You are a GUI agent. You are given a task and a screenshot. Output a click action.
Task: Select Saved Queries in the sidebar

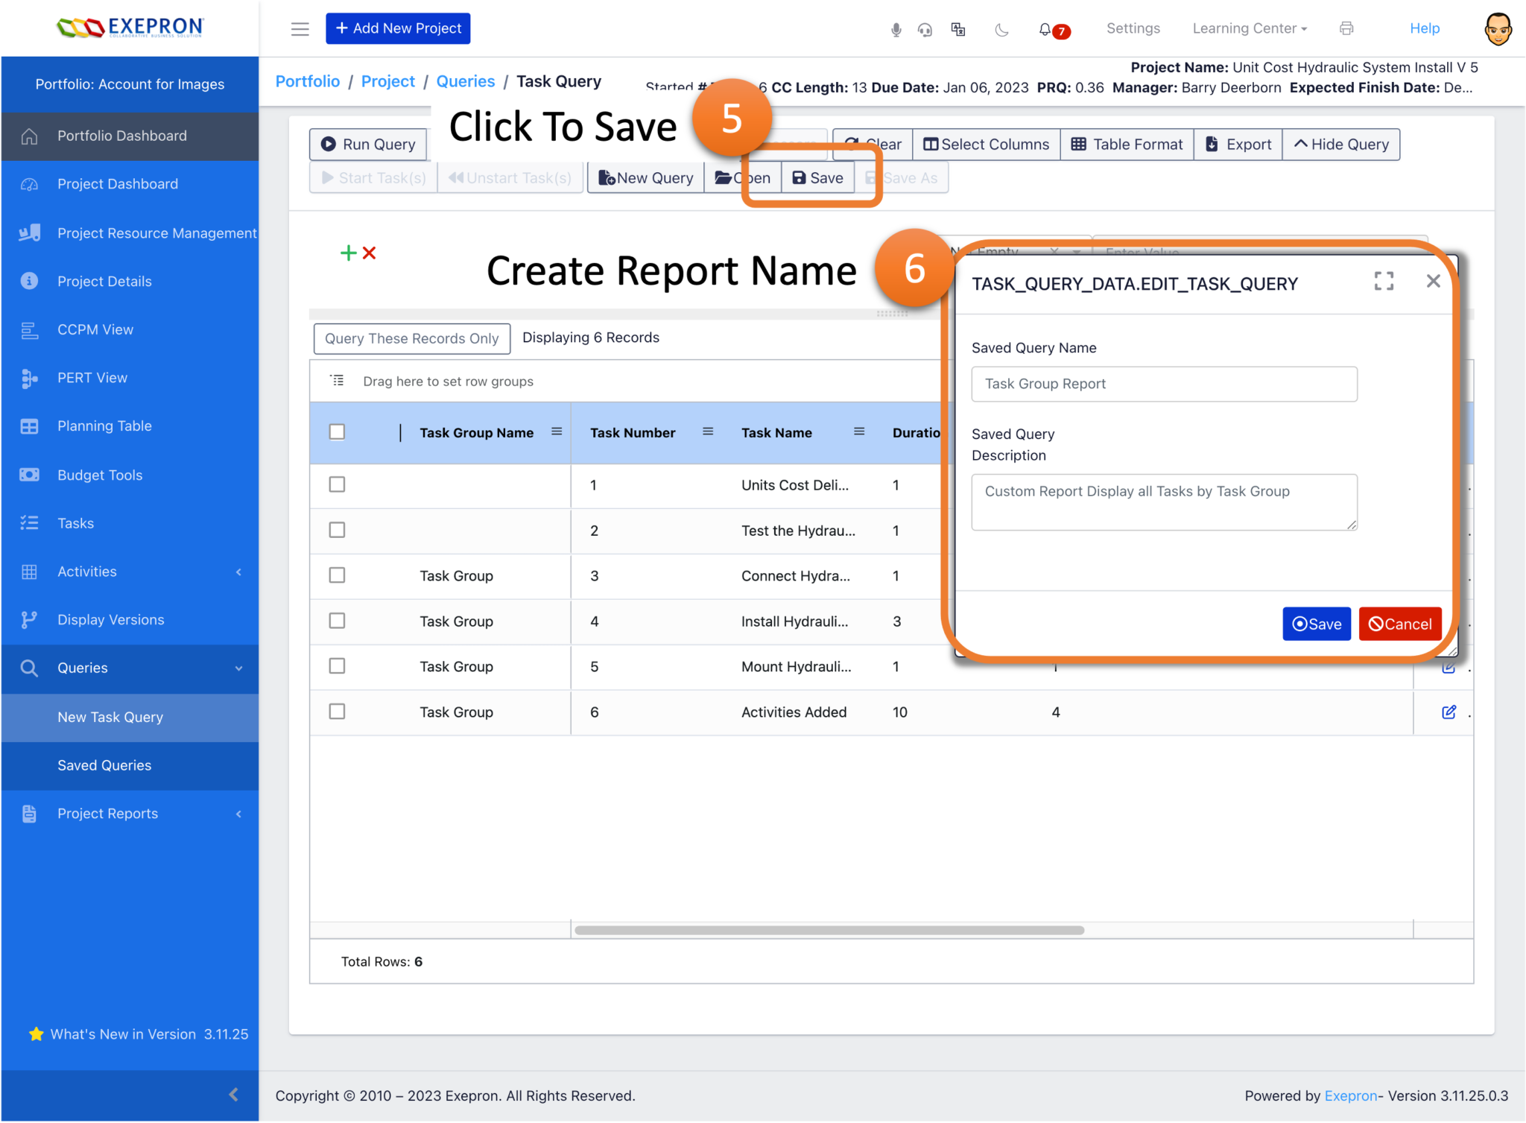point(104,765)
